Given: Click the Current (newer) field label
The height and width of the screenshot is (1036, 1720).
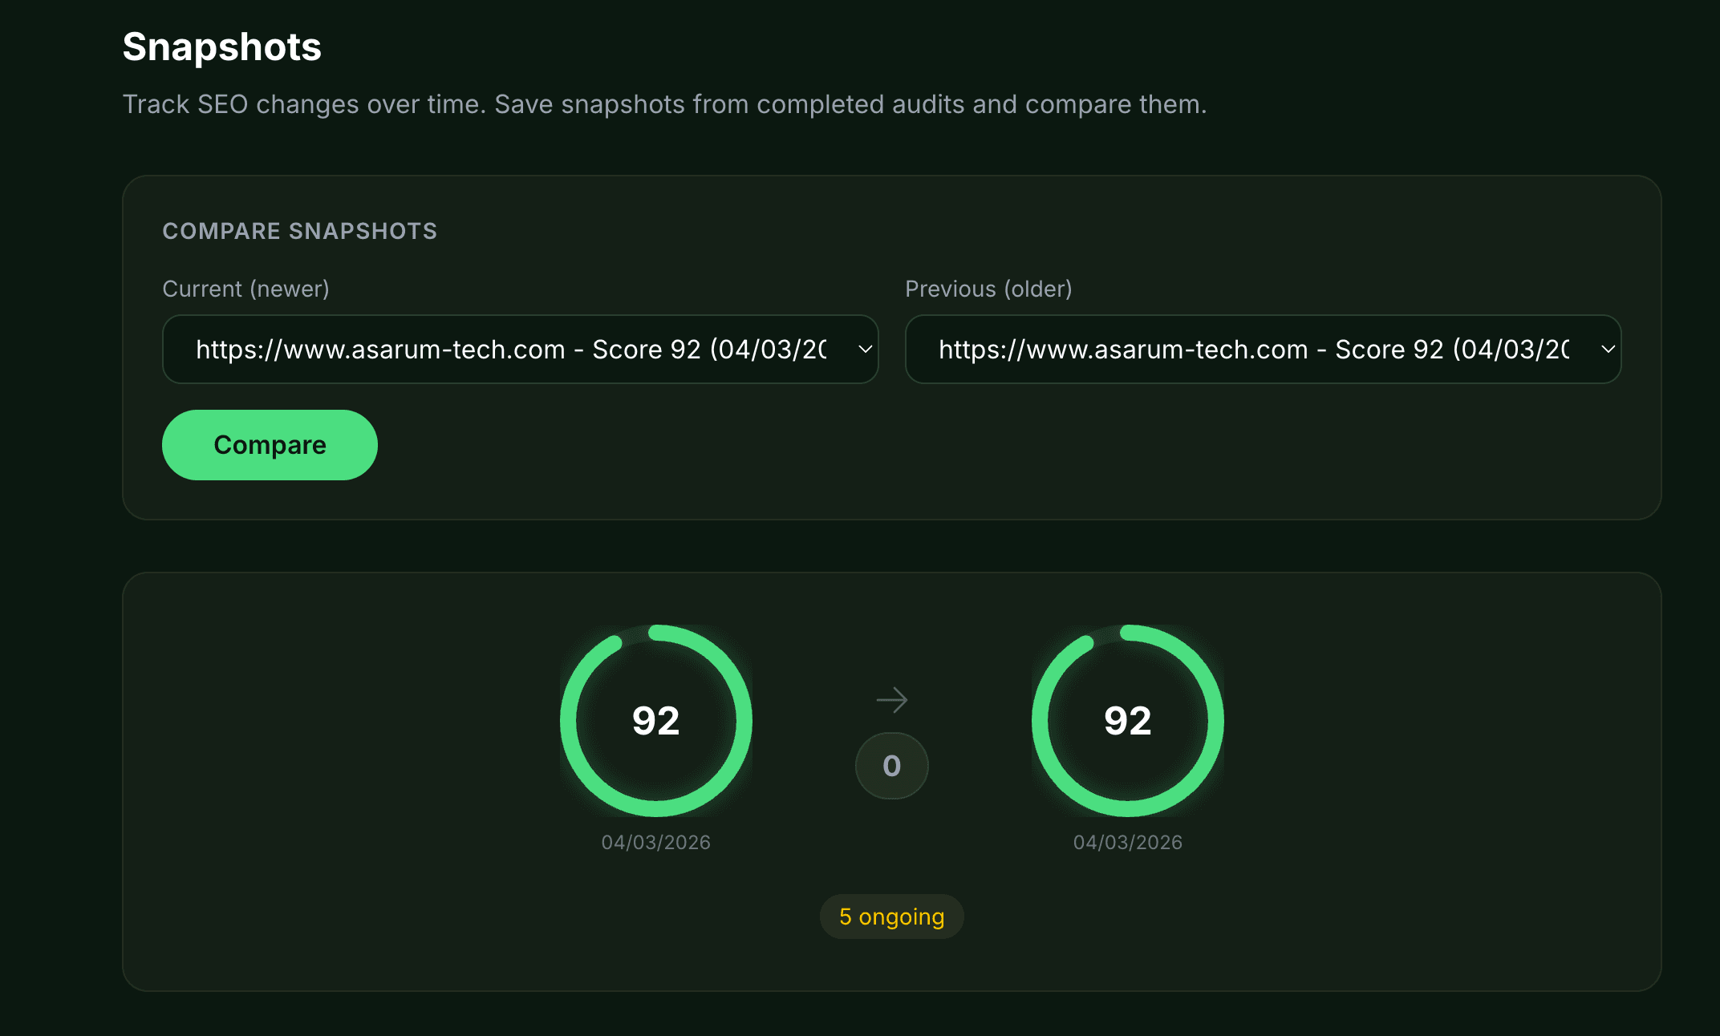Looking at the screenshot, I should pos(246,289).
